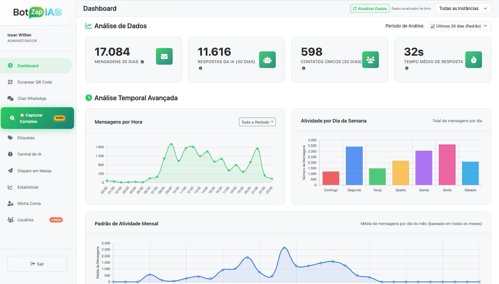
Task: Open the Capturar Contatos menu item
Action: [x=37, y=118]
